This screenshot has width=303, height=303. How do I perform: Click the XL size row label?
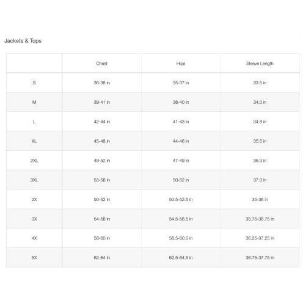[34, 141]
